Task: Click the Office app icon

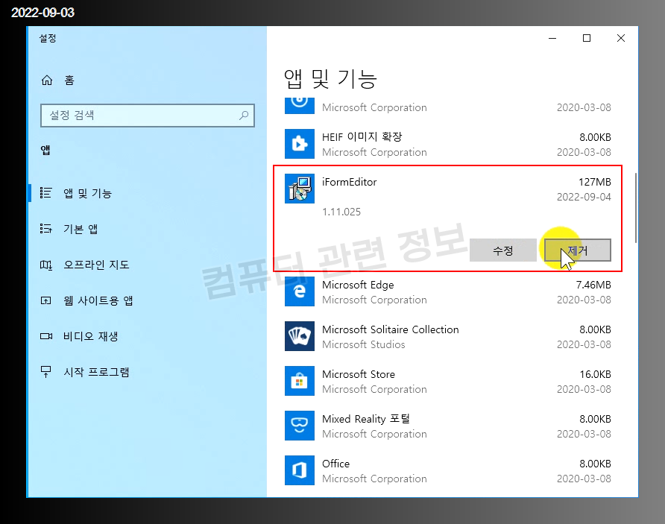Action: (300, 470)
